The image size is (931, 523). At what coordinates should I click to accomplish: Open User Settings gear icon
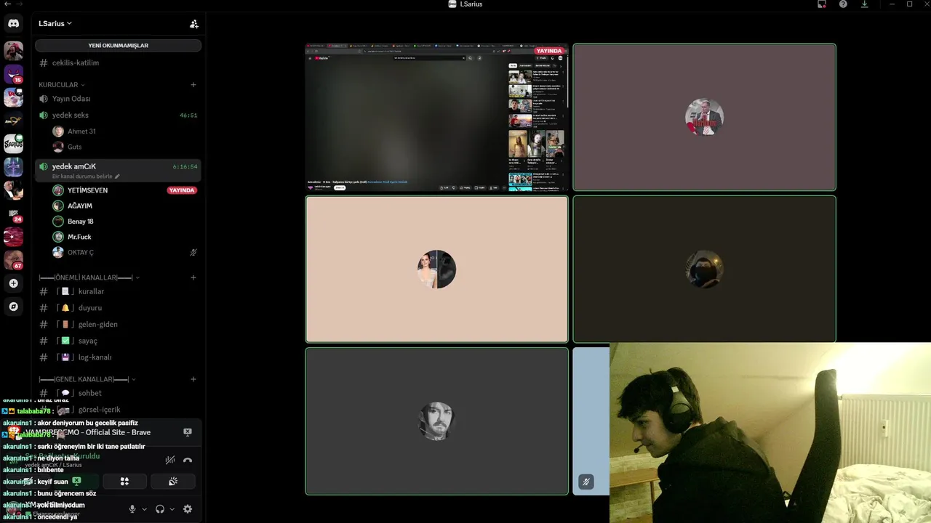[x=188, y=509]
